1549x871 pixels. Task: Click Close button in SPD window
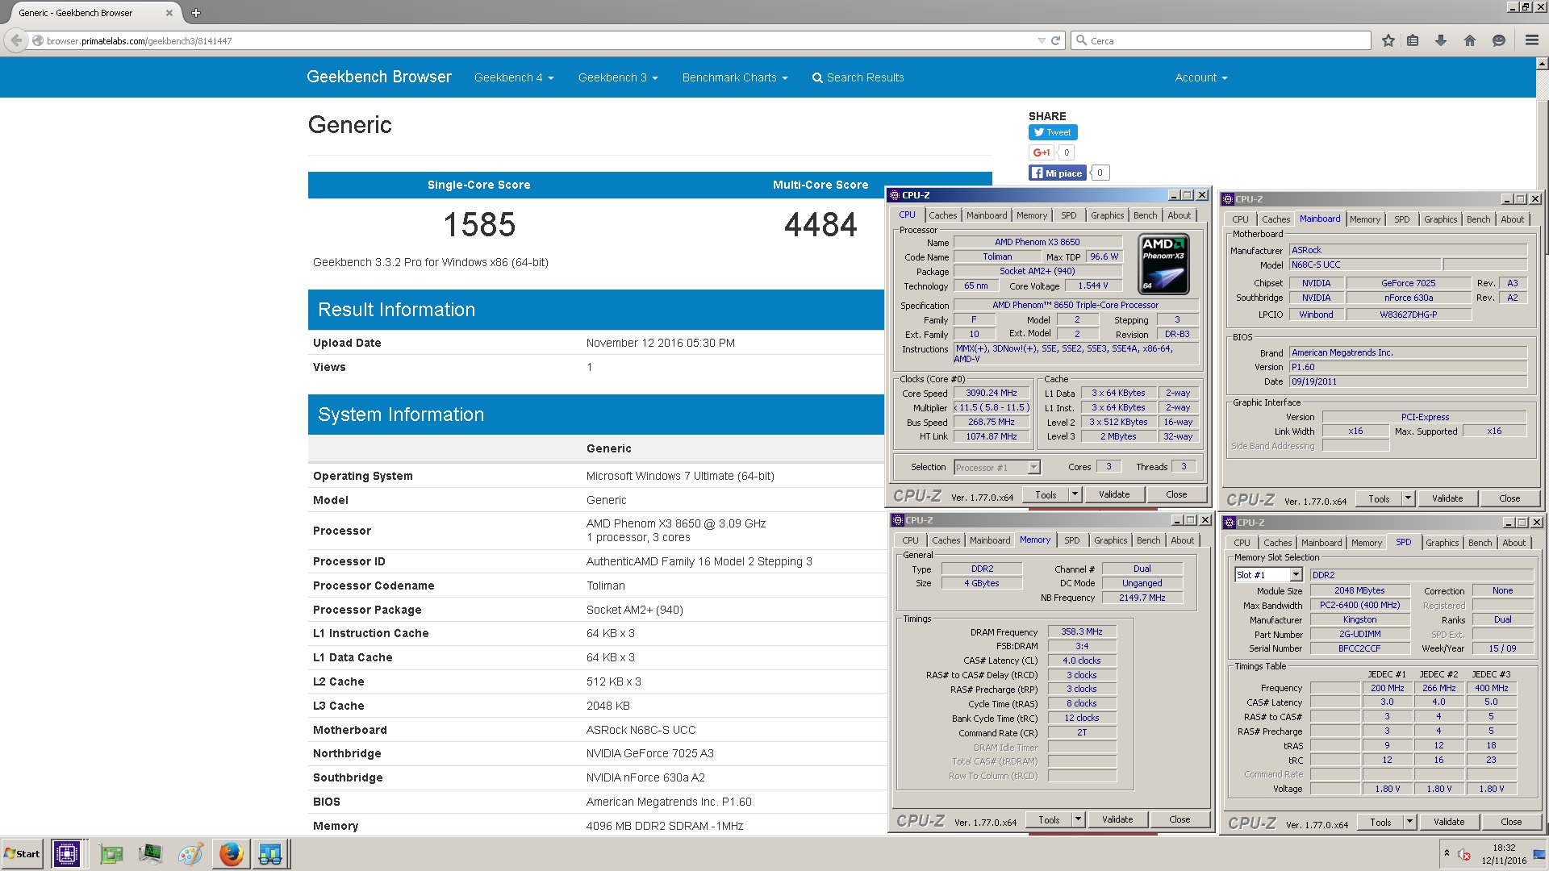pyautogui.click(x=1511, y=822)
